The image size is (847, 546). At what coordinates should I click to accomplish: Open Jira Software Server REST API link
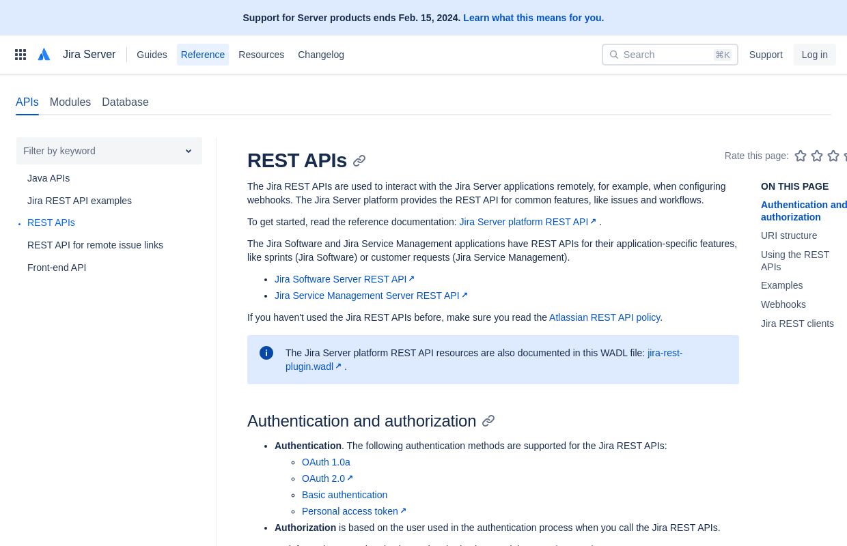(344, 279)
